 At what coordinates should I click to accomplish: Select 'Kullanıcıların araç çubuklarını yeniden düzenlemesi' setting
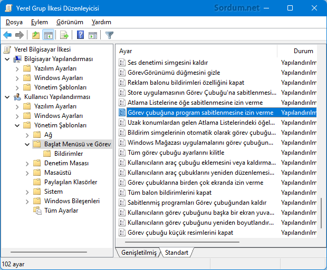pos(201,172)
